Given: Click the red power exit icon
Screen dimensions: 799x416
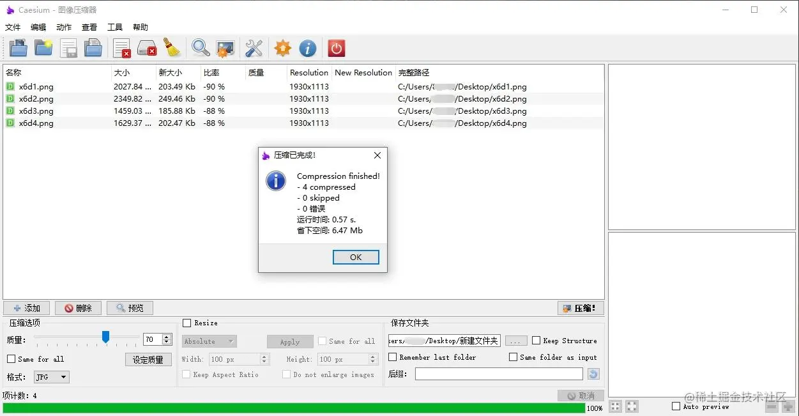Looking at the screenshot, I should [x=337, y=48].
